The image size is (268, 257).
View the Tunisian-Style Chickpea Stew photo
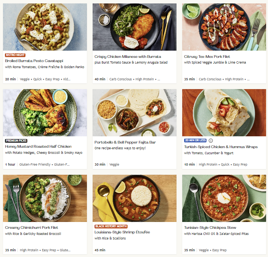pos(224,198)
